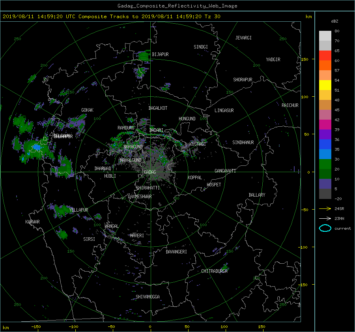Click the green echo patch beside BIJAPUR
This screenshot has width=355, height=332.
coord(144,55)
